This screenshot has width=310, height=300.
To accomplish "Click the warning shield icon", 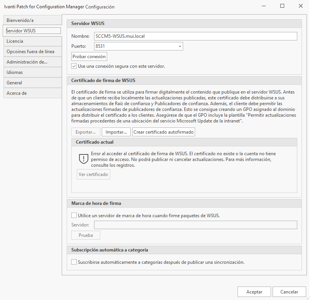I will point(84,159).
